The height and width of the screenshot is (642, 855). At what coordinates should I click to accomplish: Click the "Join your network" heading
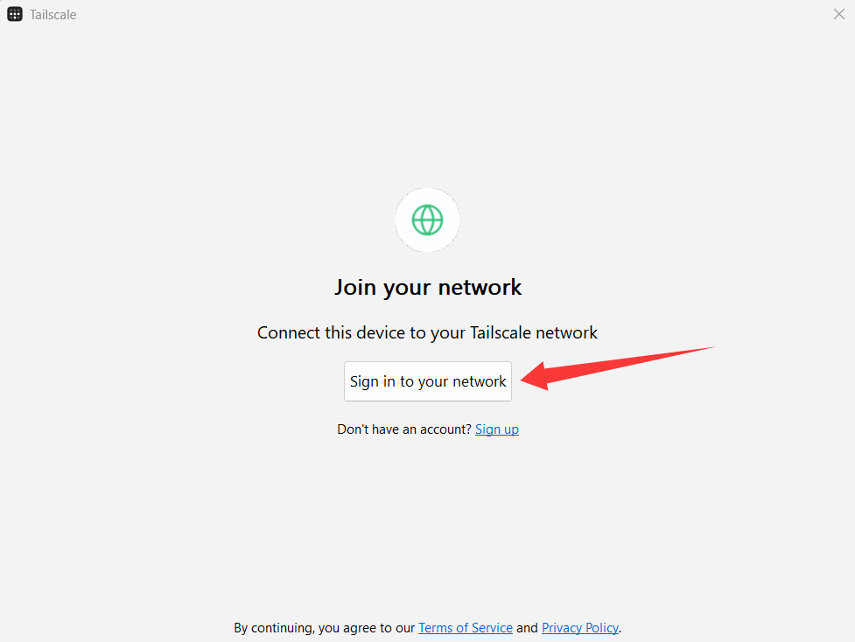(427, 287)
